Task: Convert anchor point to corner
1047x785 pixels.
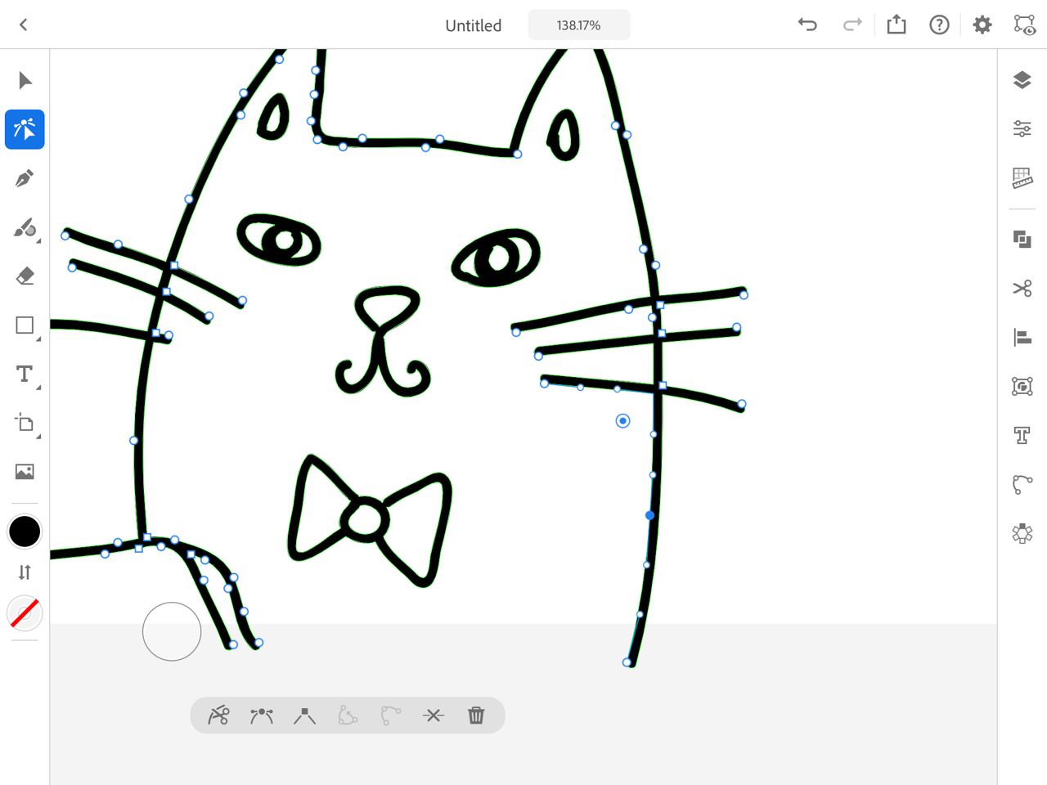Action: tap(304, 716)
